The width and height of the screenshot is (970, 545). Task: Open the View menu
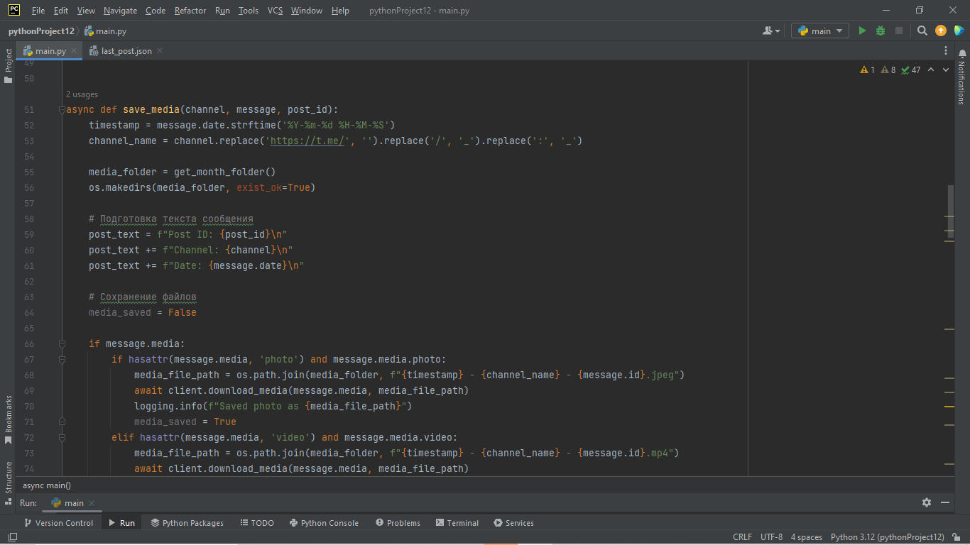86,11
